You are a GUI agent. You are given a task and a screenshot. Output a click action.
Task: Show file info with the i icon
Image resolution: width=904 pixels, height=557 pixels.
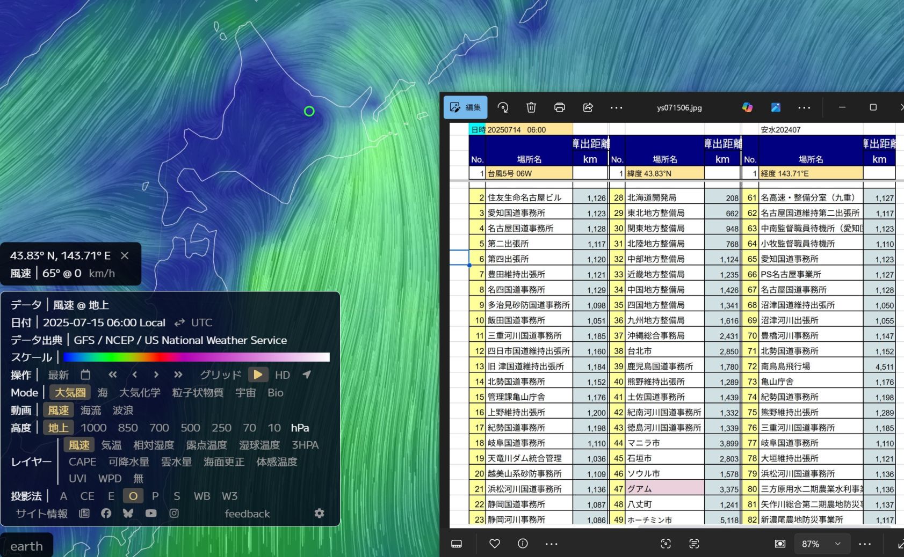(x=523, y=544)
